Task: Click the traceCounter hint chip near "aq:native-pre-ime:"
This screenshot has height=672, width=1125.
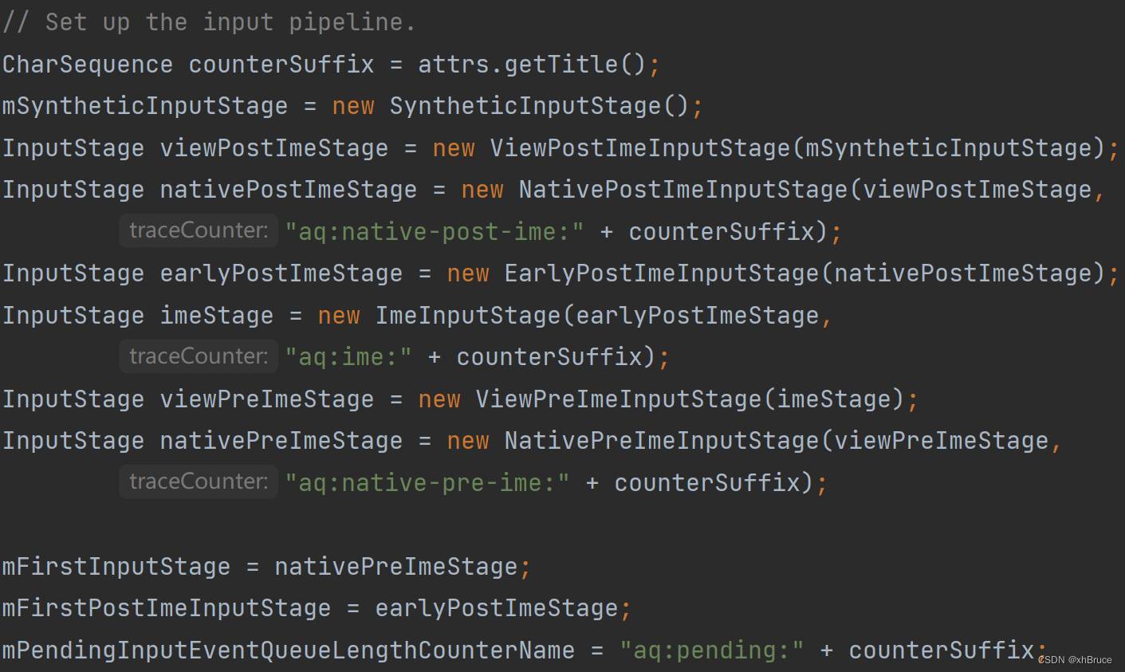Action: pyautogui.click(x=198, y=481)
